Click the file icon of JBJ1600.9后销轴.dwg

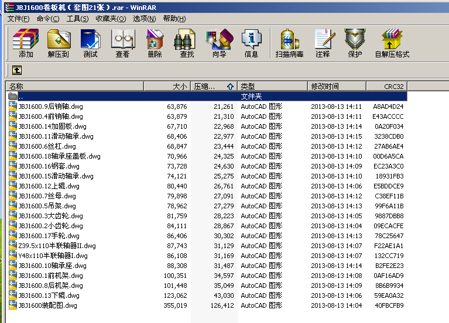(13, 106)
